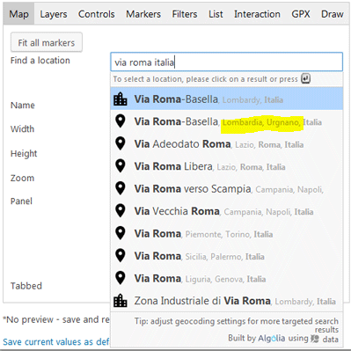Viewport: 351px width, 351px height.
Task: Click pin icon of Via Vecchia Roma
Action: click(121, 210)
